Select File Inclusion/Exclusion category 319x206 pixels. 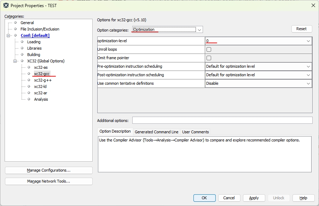coord(40,29)
